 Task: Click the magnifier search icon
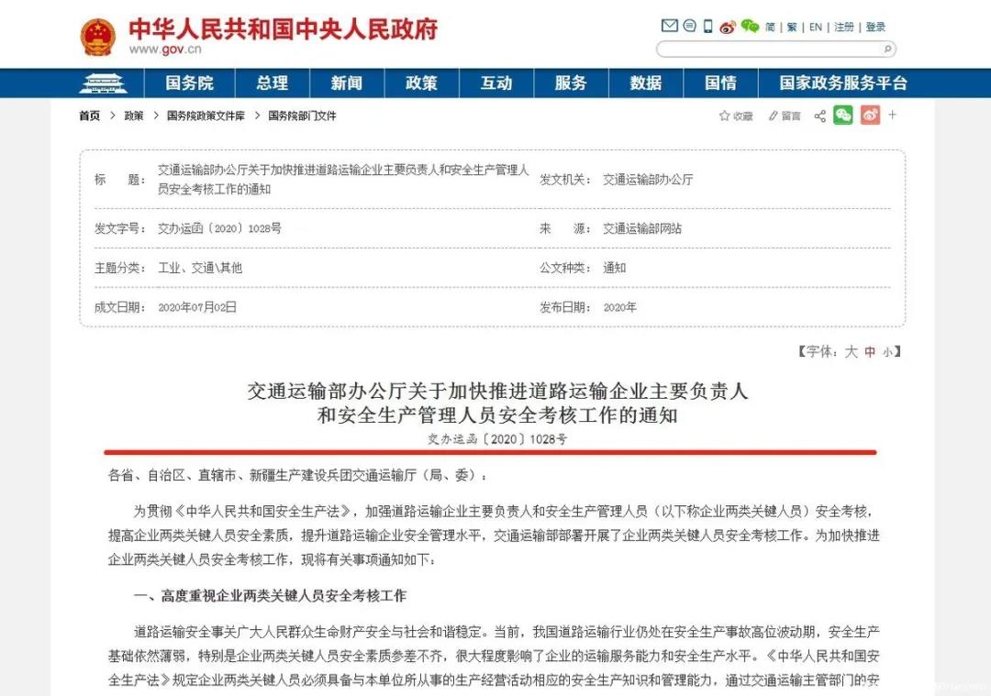[887, 49]
